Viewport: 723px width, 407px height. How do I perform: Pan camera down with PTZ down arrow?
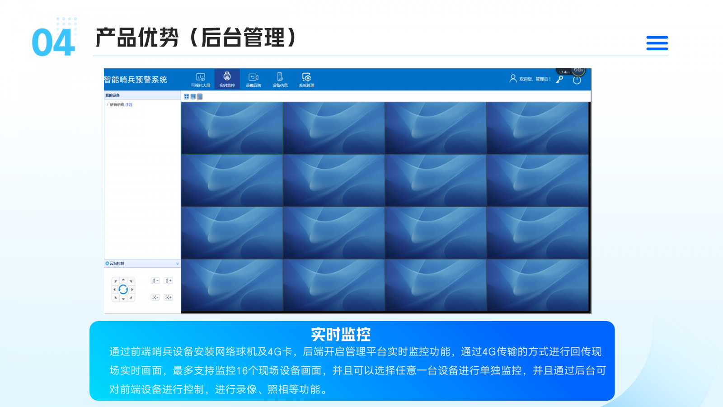pos(123,299)
